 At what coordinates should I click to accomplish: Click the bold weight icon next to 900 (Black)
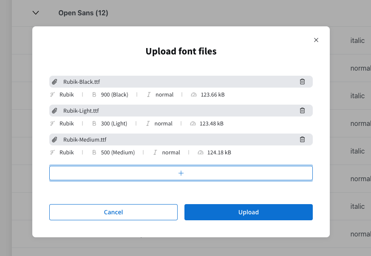[x=94, y=94]
